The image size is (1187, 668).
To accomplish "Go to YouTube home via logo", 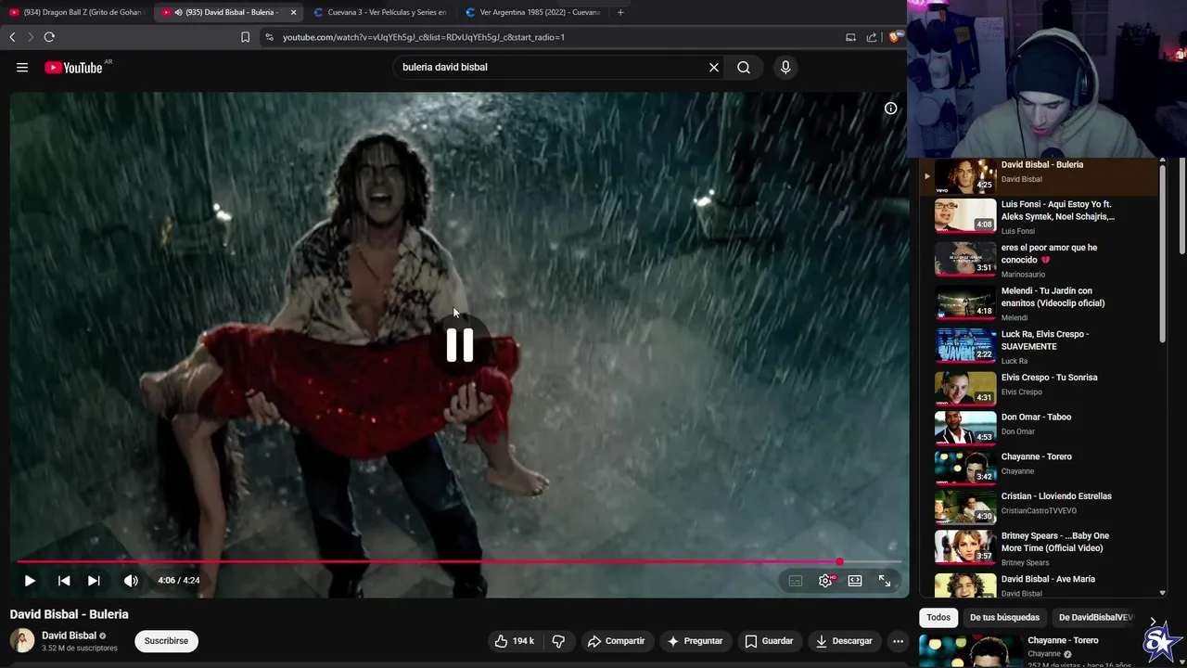I will point(73,67).
